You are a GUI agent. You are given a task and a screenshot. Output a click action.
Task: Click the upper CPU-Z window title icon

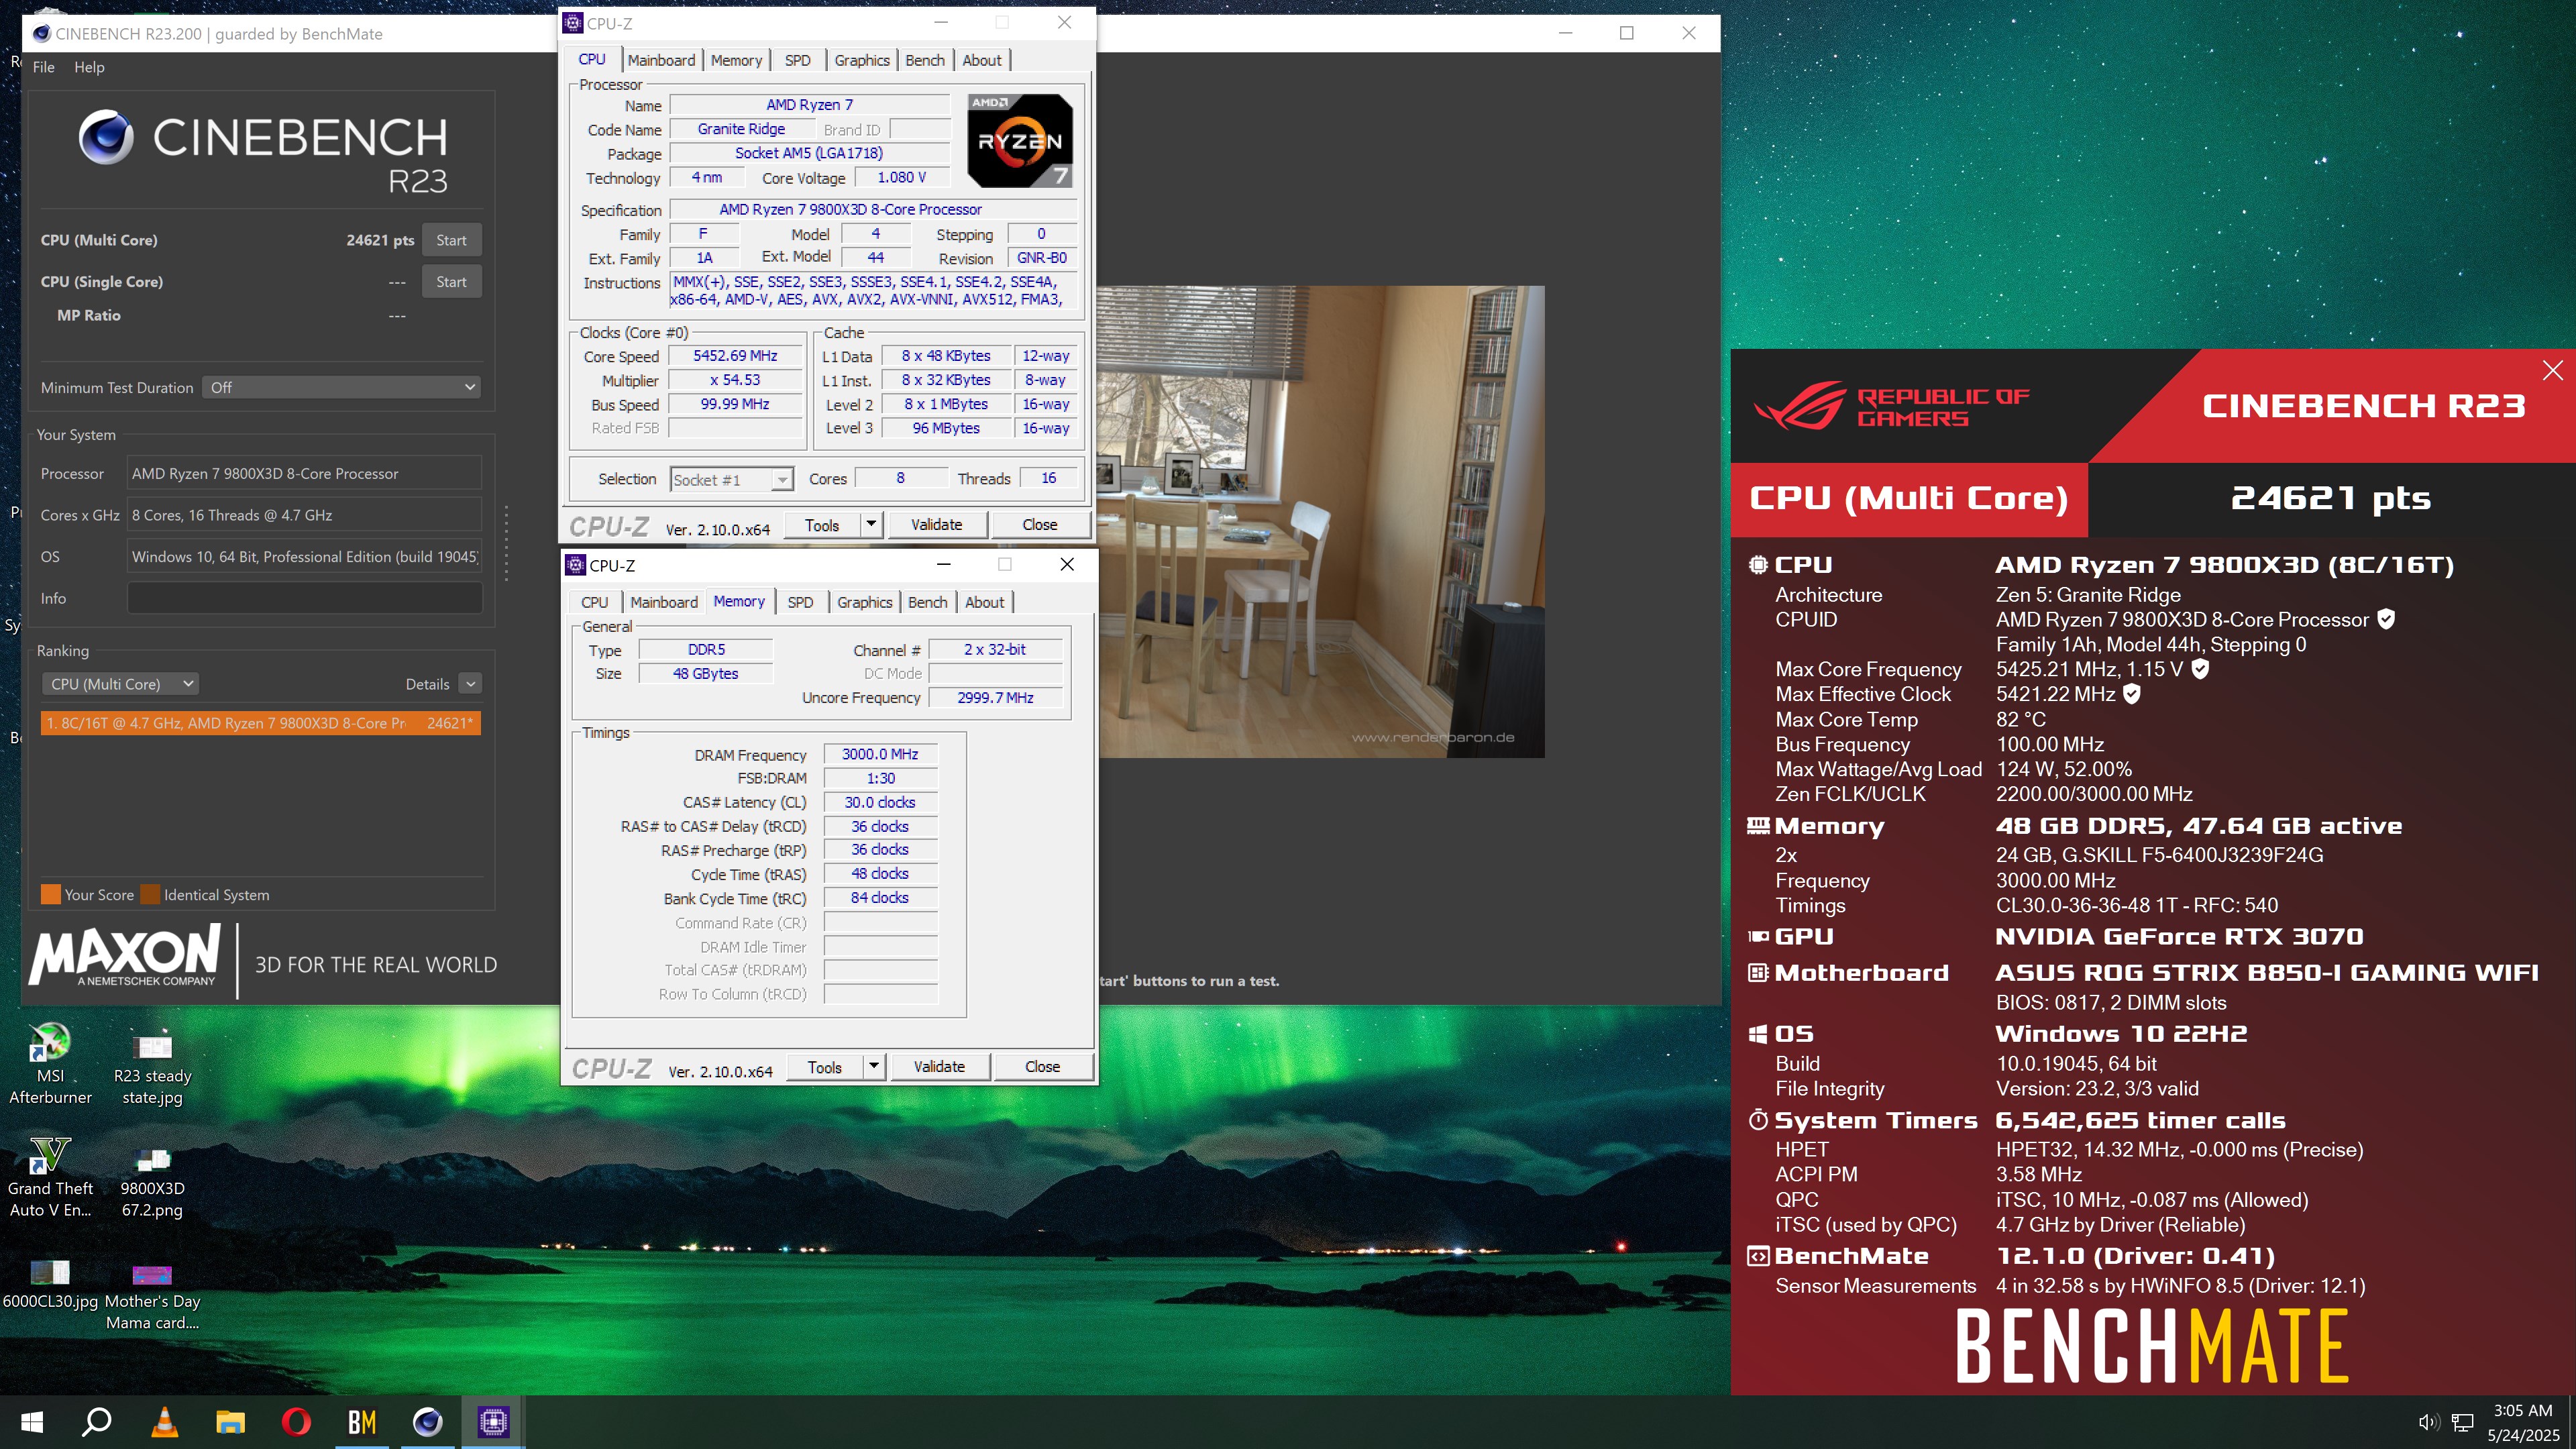[x=573, y=23]
